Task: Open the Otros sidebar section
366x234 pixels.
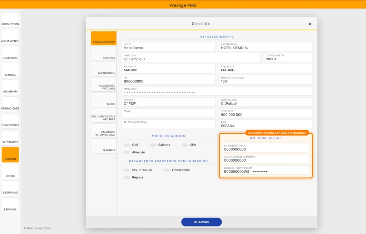Action: tap(10, 172)
